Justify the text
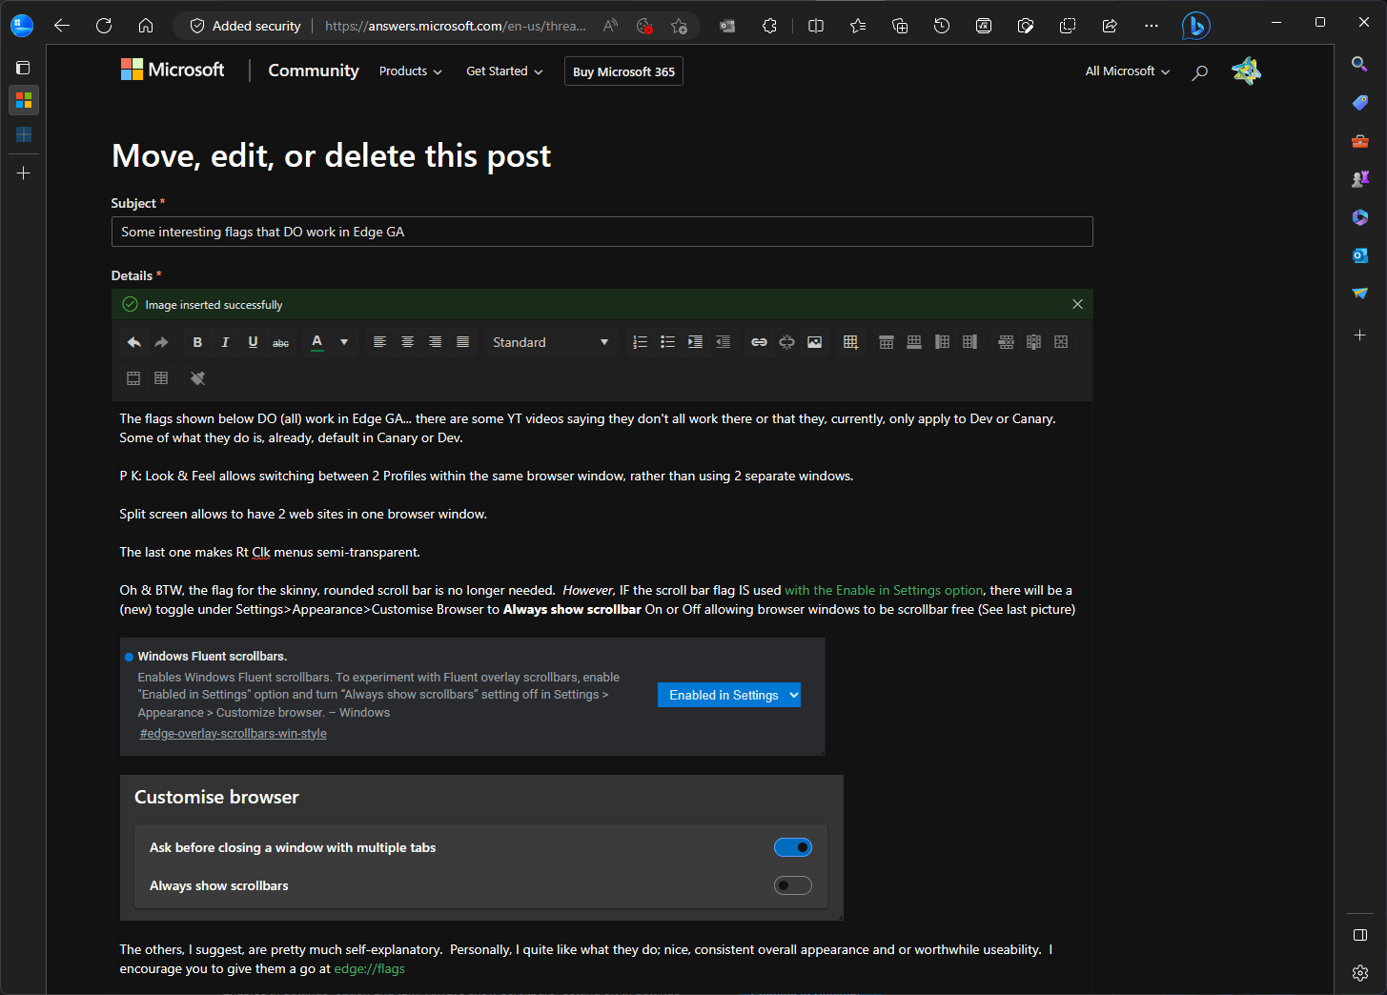The height and width of the screenshot is (995, 1387). tap(462, 342)
